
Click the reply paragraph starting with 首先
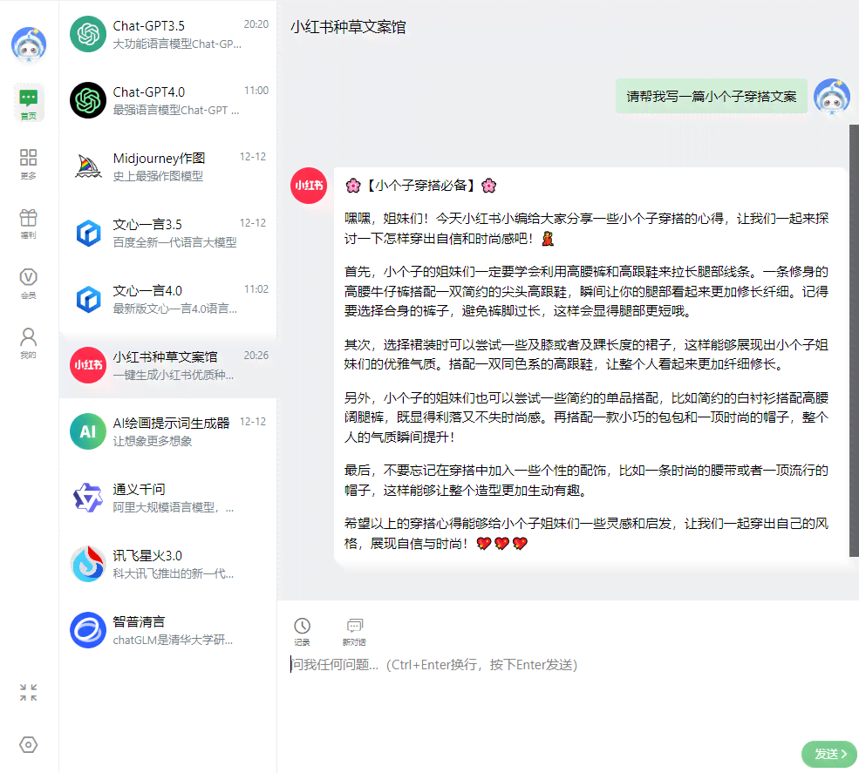(586, 291)
